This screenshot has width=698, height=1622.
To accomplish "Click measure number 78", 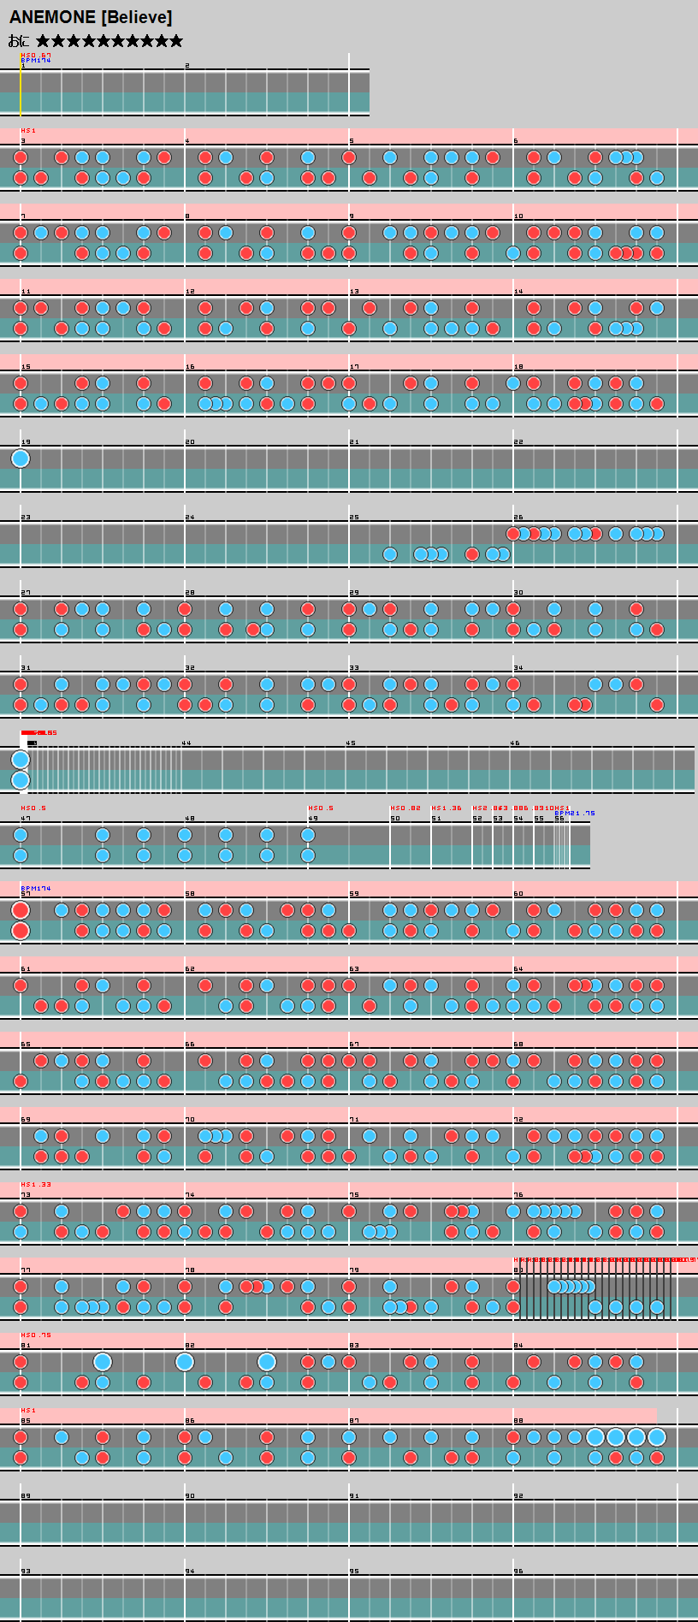I will click(190, 1270).
